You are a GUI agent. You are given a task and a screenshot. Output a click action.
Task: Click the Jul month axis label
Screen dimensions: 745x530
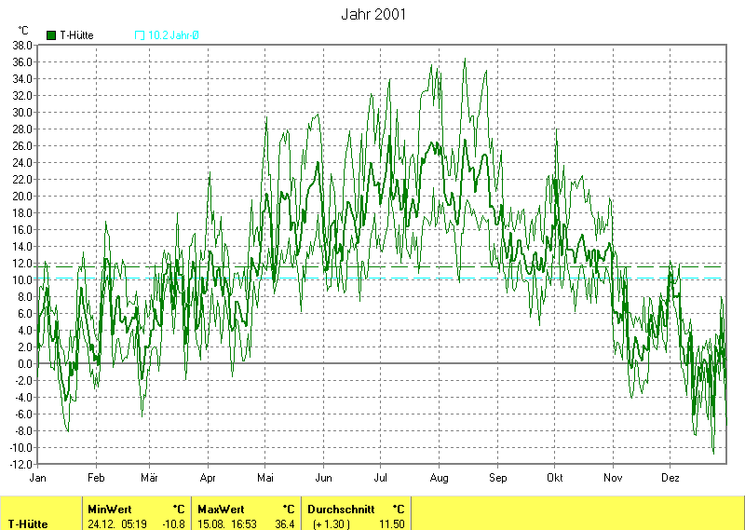click(x=379, y=477)
